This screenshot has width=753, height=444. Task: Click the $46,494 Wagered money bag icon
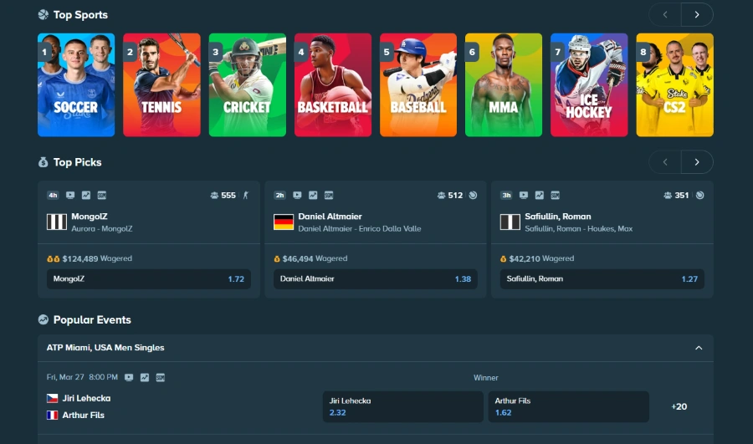(277, 258)
